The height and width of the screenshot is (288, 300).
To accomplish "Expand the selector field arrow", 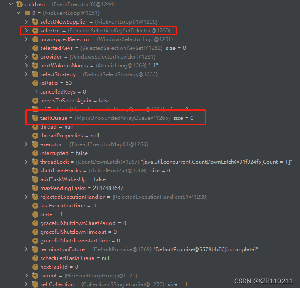I will tap(26, 30).
